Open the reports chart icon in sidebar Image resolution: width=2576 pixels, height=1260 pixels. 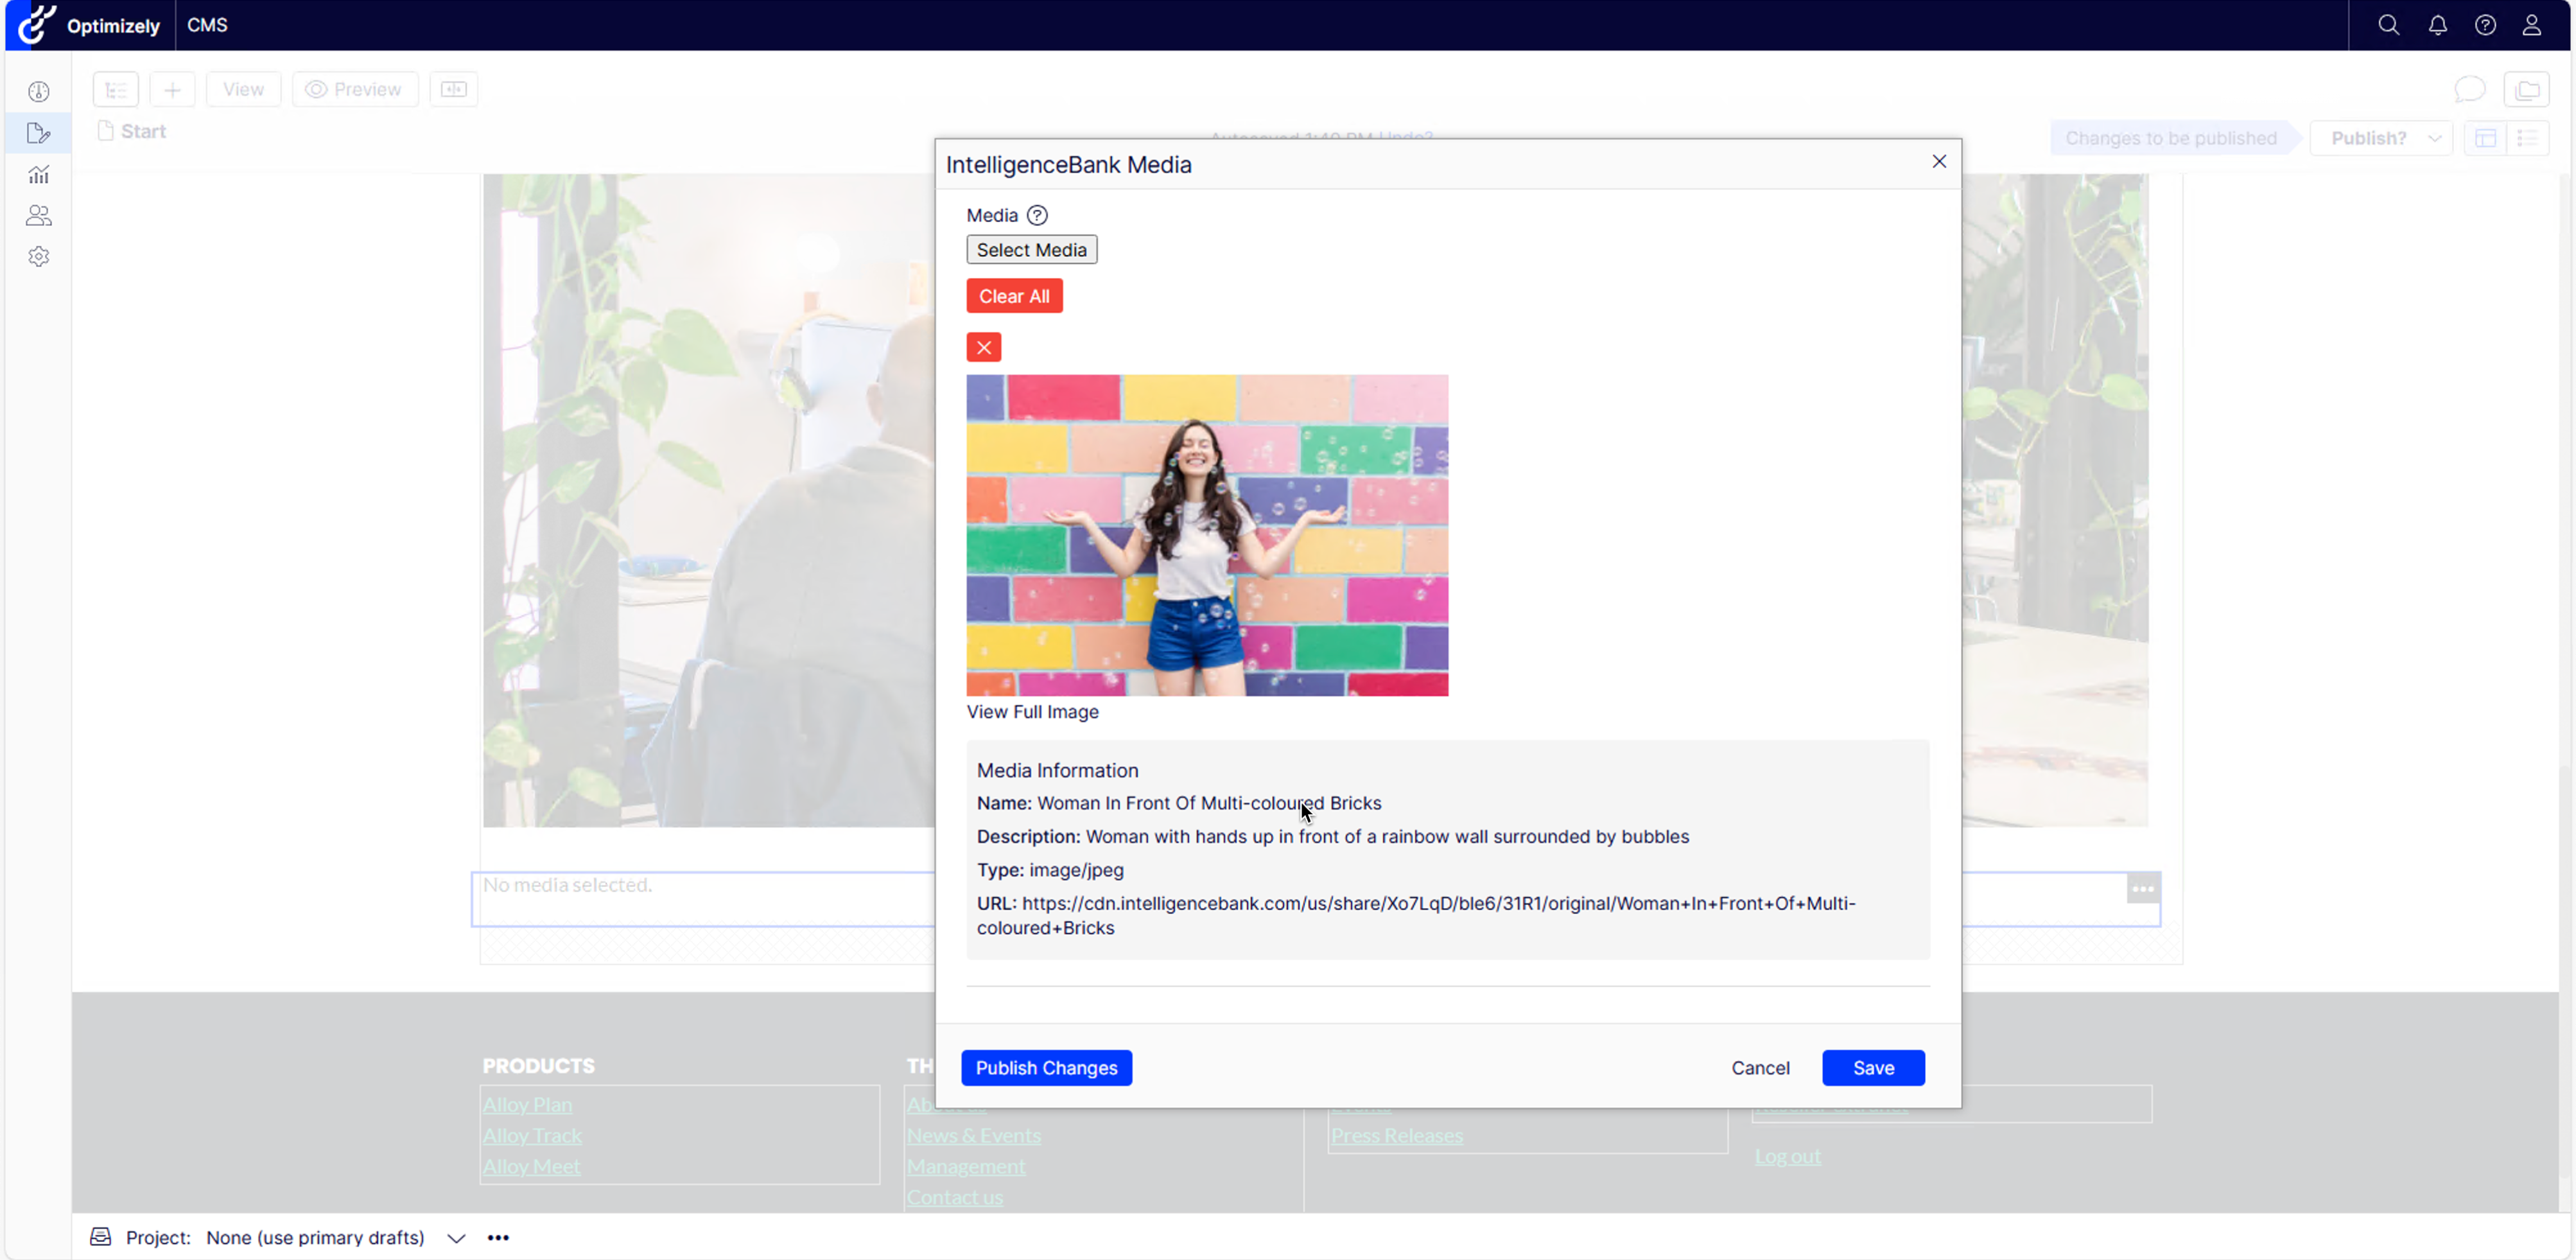tap(39, 175)
